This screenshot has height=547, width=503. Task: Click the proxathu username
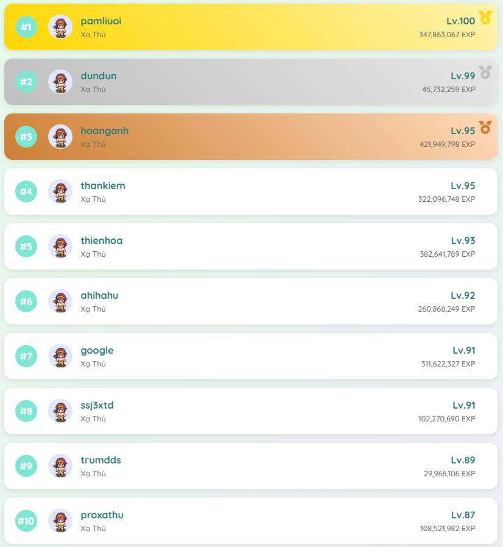coord(102,515)
